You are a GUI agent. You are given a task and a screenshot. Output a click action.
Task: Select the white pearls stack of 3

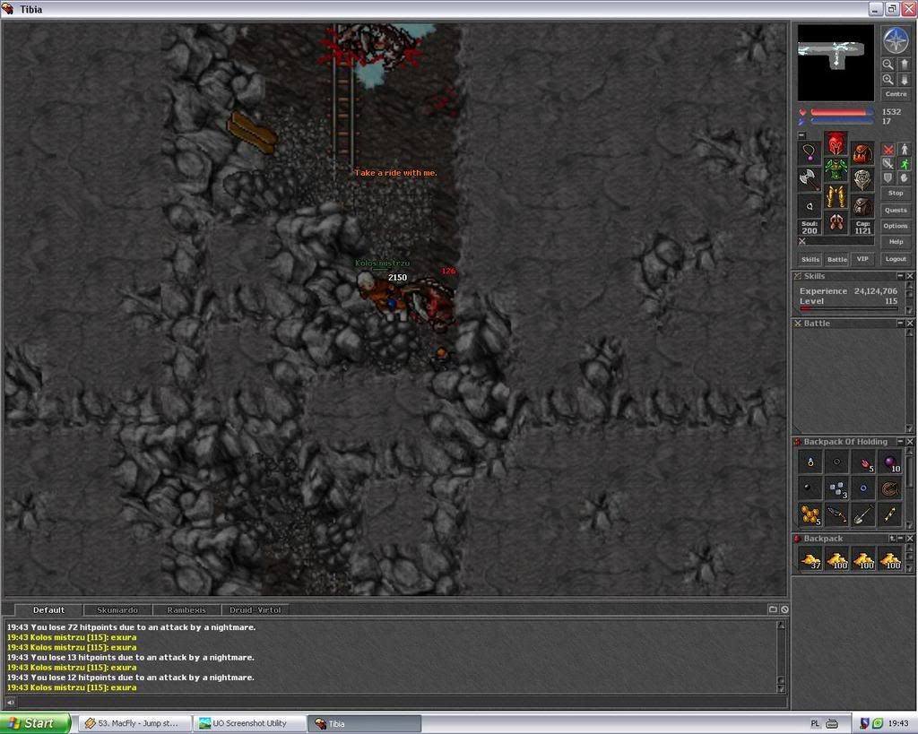(x=836, y=488)
